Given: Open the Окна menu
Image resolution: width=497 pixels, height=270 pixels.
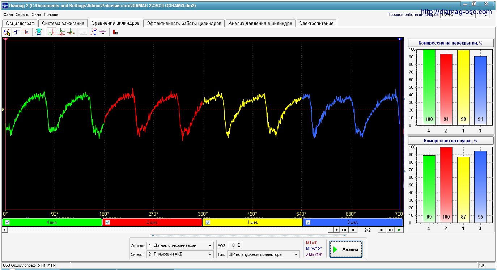Looking at the screenshot, I should tap(36, 15).
